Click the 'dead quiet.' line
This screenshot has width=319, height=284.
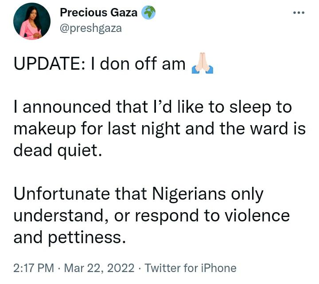tap(58, 151)
